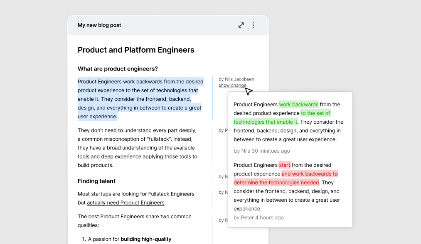
Task: Click the "by Nils Jacobsen" author label
Action: (236, 79)
